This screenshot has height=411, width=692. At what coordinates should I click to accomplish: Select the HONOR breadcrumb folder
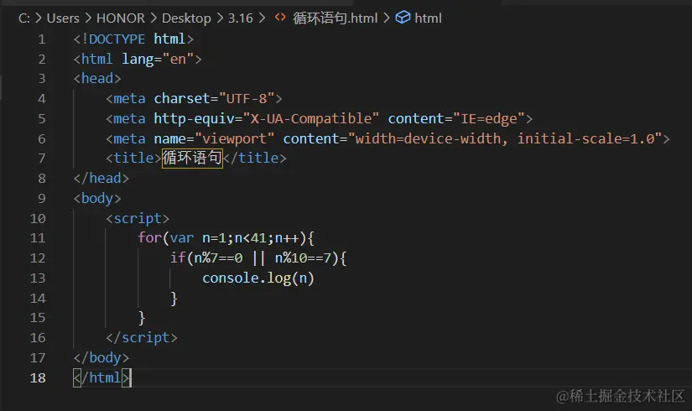pyautogui.click(x=121, y=18)
